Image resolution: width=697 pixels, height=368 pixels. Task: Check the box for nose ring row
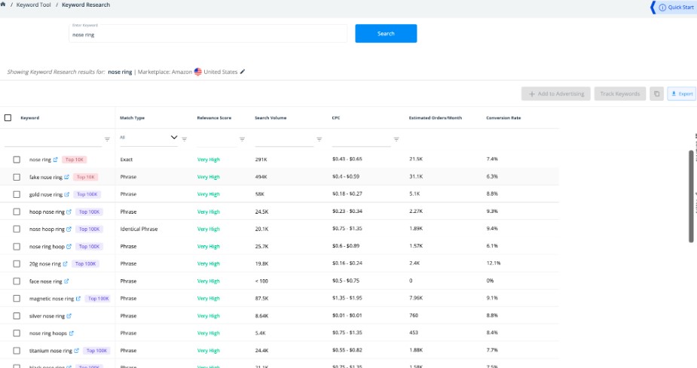[17, 160]
